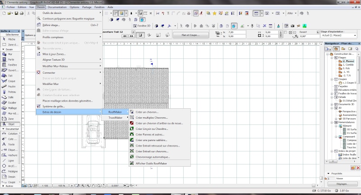Screen dimensions: 361x195
Task: Click the Fenêtre 3D button
Action: point(142,26)
